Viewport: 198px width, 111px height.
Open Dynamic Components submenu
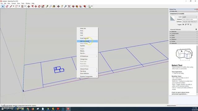tap(87, 76)
